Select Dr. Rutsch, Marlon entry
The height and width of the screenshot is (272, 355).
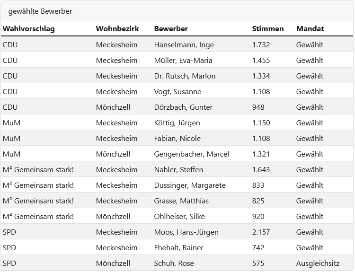[x=185, y=76]
